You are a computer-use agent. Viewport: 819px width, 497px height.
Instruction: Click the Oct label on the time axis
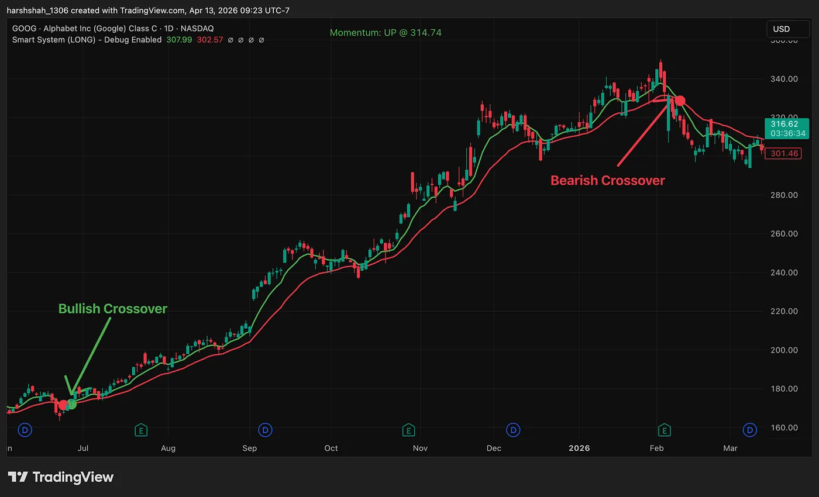tap(331, 448)
